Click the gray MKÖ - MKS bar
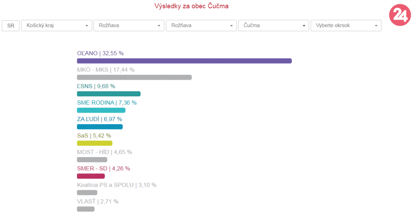419x213 pixels. (134, 77)
